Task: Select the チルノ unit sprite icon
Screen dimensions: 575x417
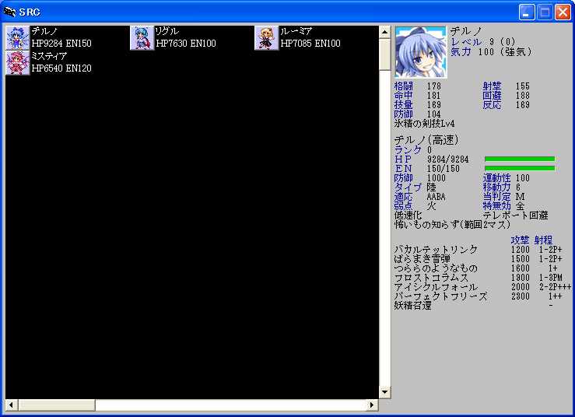Action: [17, 37]
